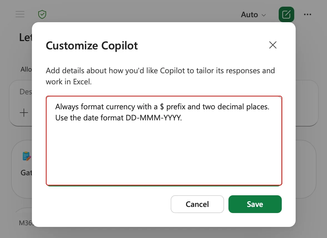The height and width of the screenshot is (238, 327).
Task: Click inside the custom instructions text box
Action: point(164,141)
